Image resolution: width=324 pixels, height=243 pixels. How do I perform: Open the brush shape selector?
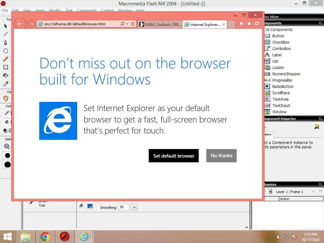7,165
